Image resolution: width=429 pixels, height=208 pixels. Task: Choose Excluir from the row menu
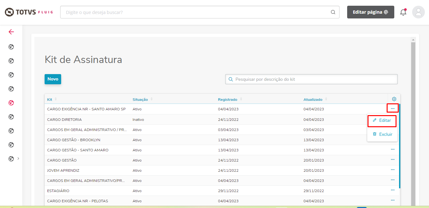click(x=382, y=134)
